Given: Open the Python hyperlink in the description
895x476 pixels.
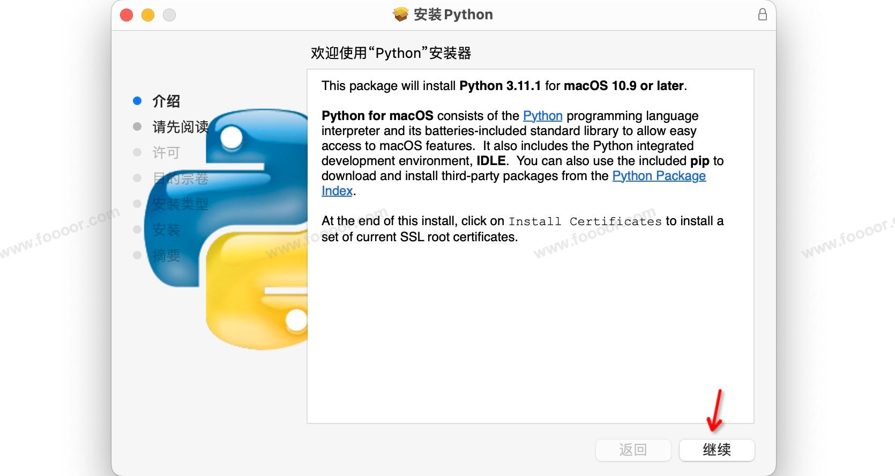Looking at the screenshot, I should [x=542, y=116].
